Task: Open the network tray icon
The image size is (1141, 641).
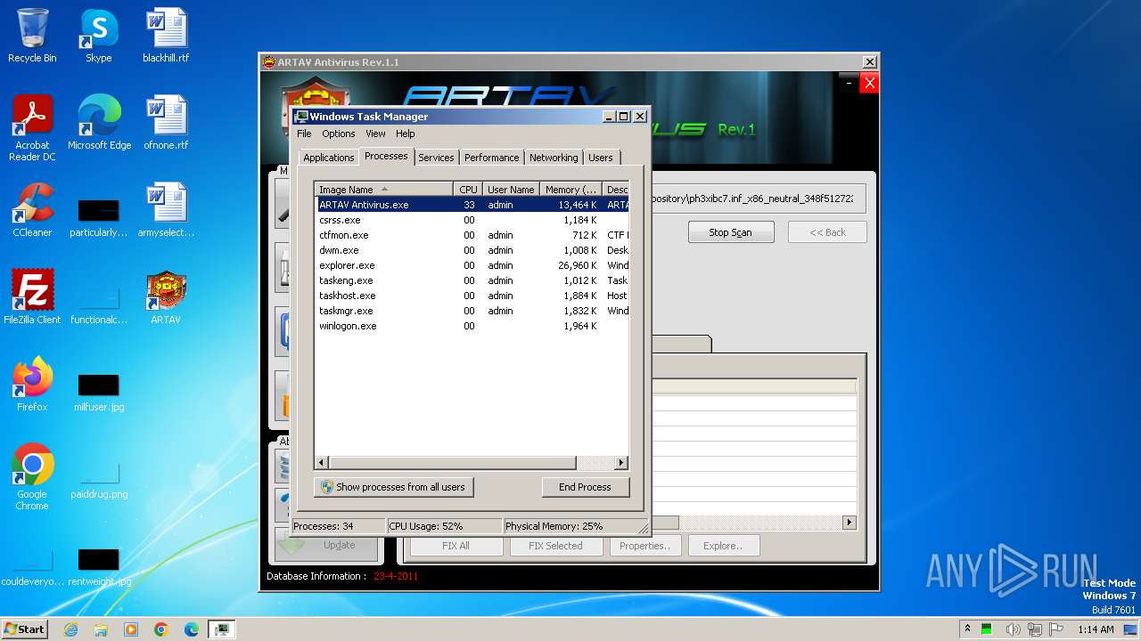Action: click(x=1036, y=629)
